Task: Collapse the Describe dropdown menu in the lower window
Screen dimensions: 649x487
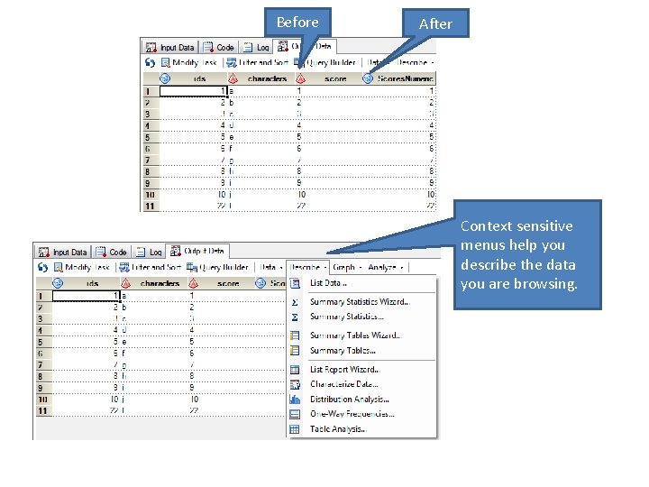Action: tap(308, 267)
